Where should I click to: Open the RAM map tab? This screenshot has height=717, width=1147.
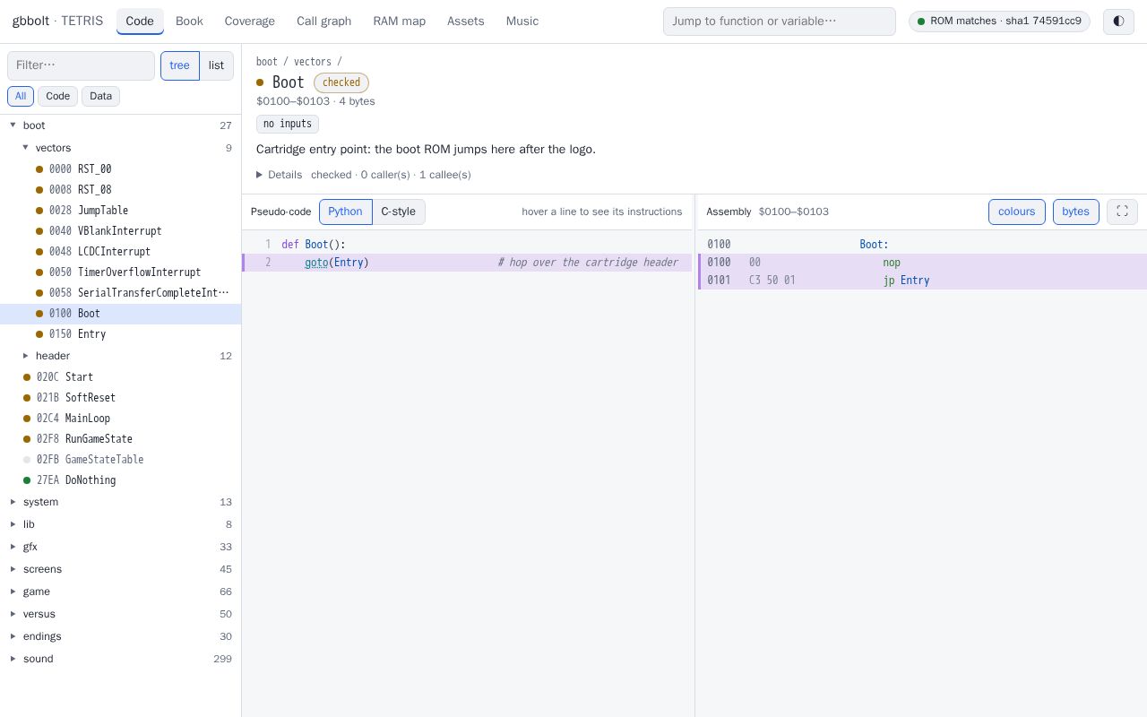(x=400, y=21)
